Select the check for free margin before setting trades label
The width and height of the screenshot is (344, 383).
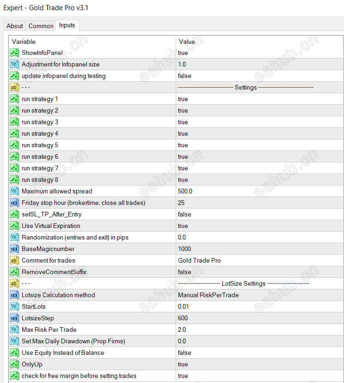tap(79, 376)
